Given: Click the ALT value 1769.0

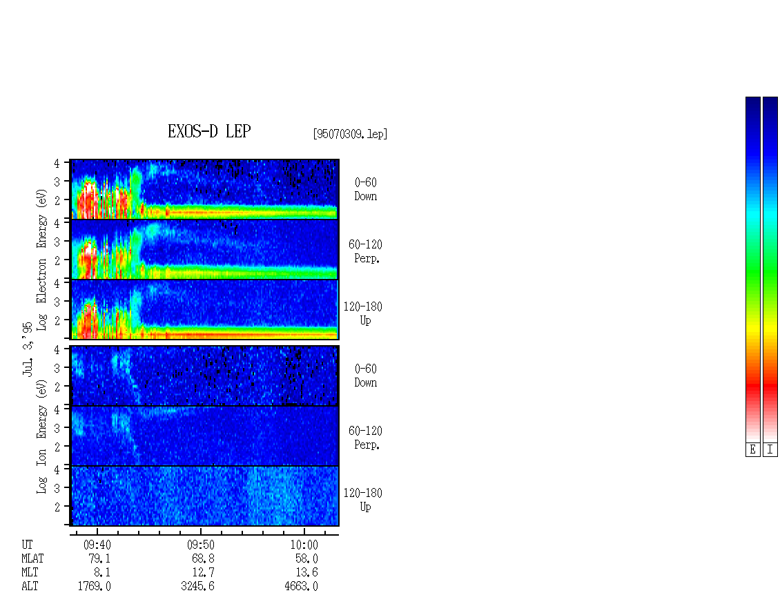Looking at the screenshot, I should tap(95, 587).
